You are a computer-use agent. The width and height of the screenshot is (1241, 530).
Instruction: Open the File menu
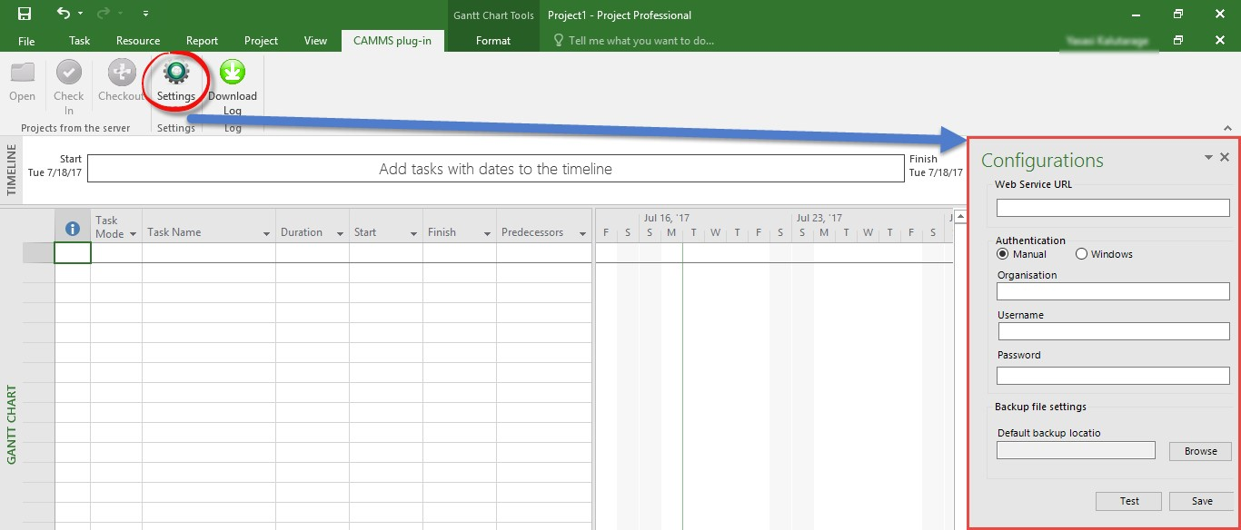pyautogui.click(x=26, y=41)
